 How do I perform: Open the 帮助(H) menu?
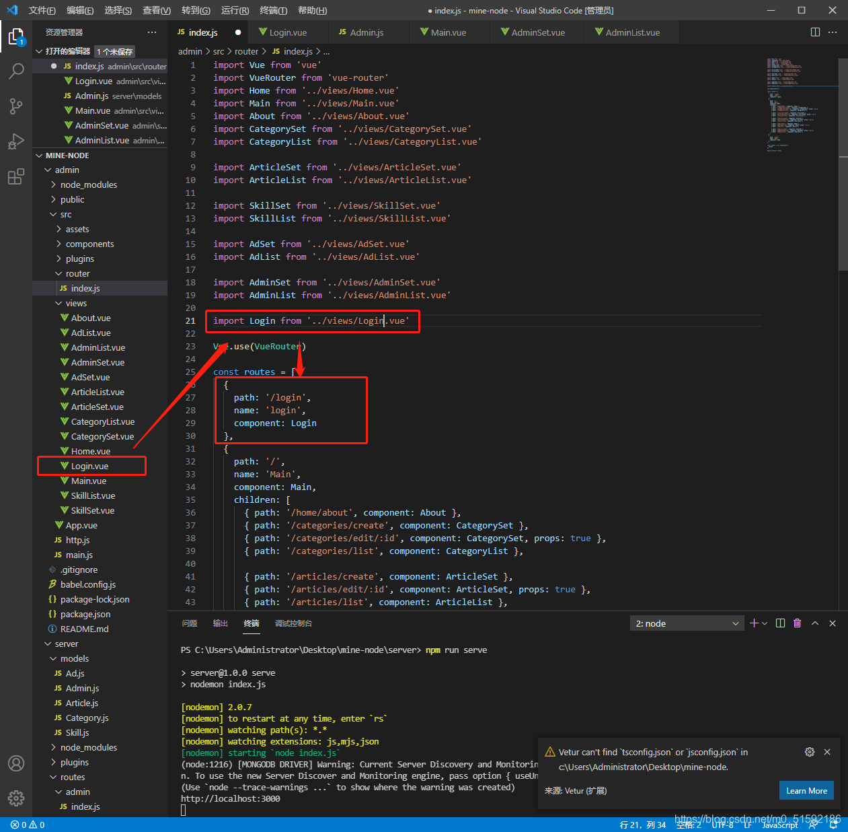coord(312,10)
